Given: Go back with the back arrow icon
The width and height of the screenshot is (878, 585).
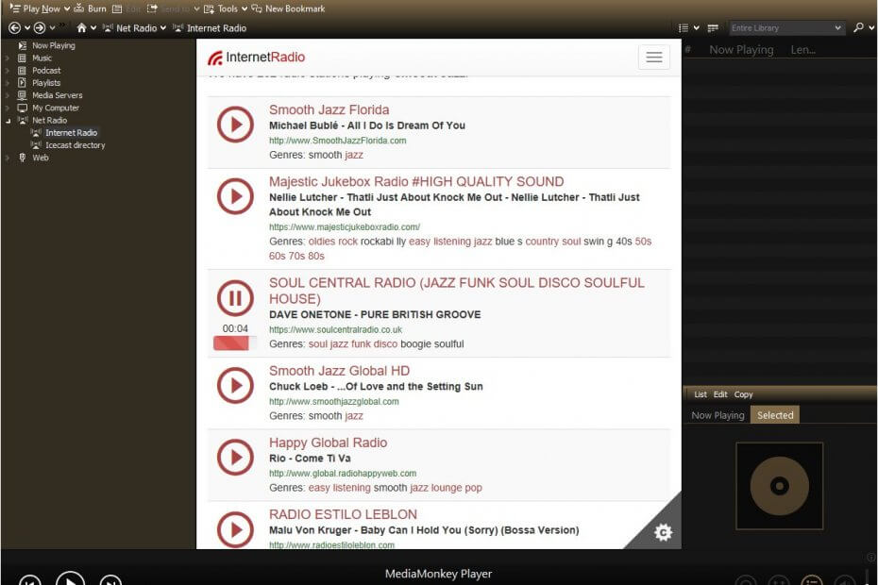Looking at the screenshot, I should (x=14, y=28).
